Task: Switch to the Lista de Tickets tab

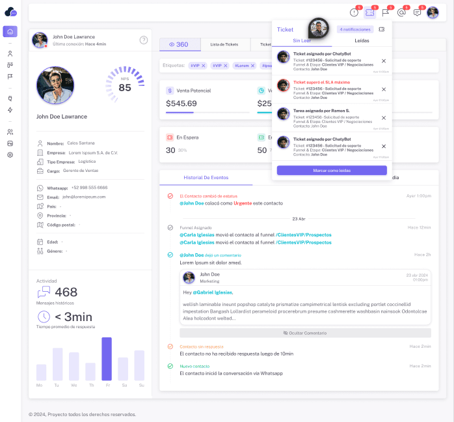Action: (x=224, y=44)
